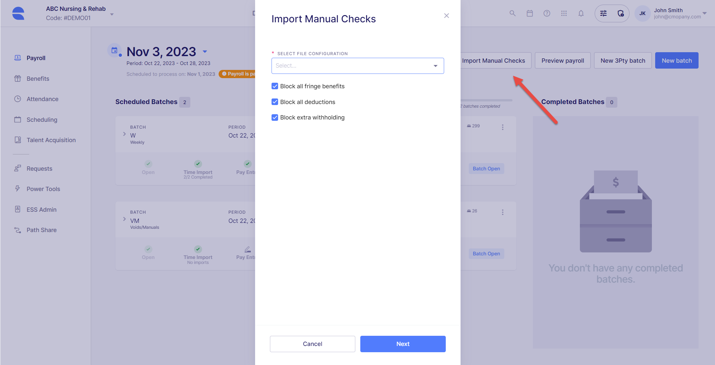The height and width of the screenshot is (365, 715).
Task: Open the apps grid icon
Action: click(564, 13)
